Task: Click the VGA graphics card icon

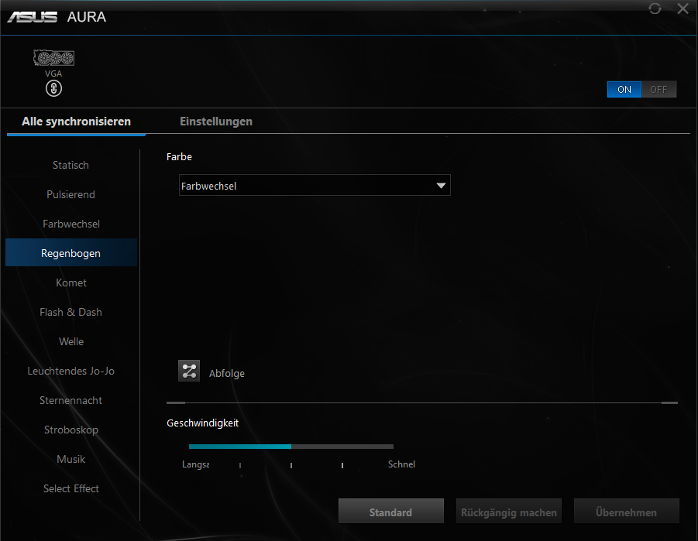Action: pyautogui.click(x=53, y=59)
